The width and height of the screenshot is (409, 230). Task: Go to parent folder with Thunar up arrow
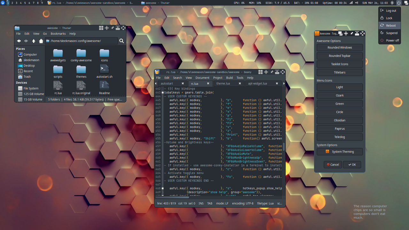point(34,41)
